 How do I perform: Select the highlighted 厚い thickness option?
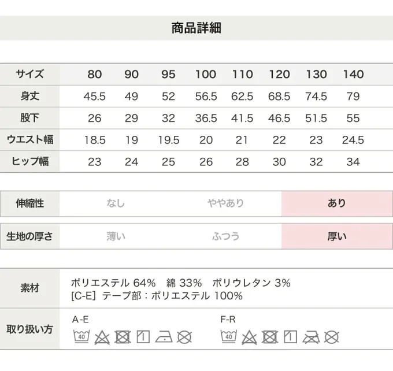(x=337, y=236)
